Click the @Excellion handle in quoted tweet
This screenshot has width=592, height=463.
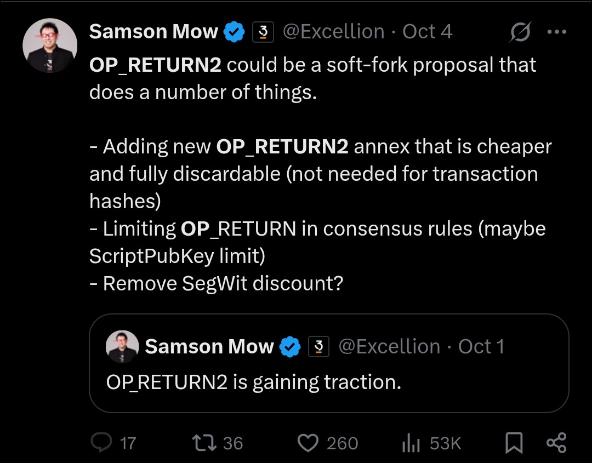[x=389, y=347]
